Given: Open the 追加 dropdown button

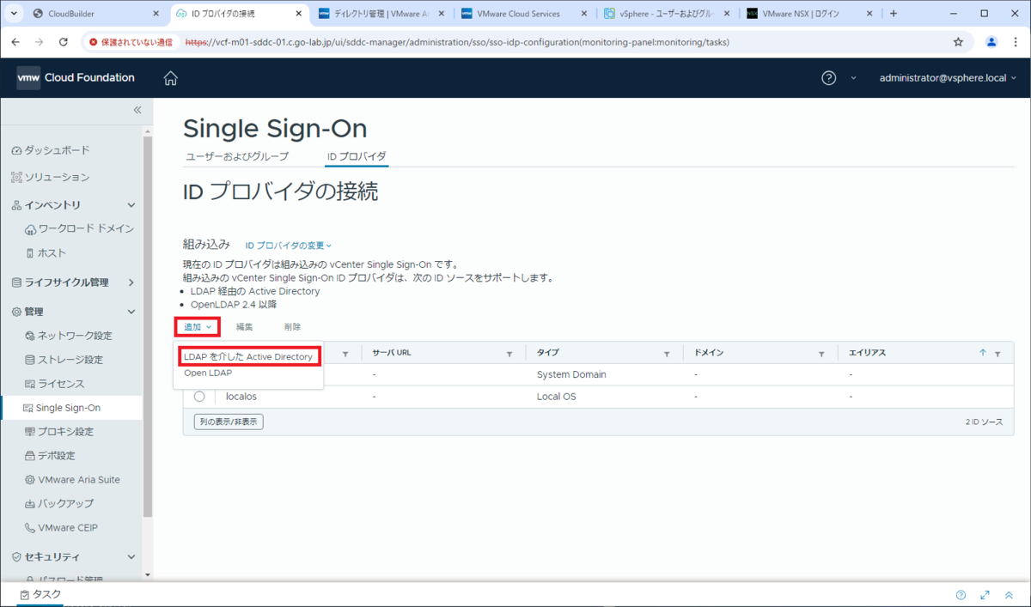Looking at the screenshot, I should click(x=198, y=327).
